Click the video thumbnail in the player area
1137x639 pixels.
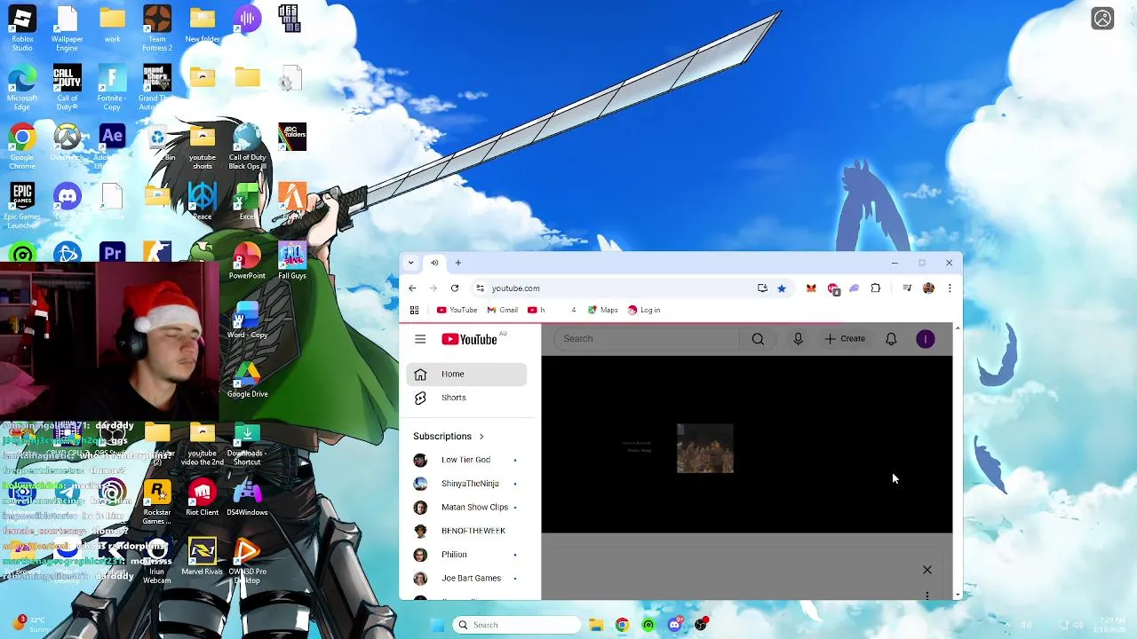pyautogui.click(x=705, y=448)
